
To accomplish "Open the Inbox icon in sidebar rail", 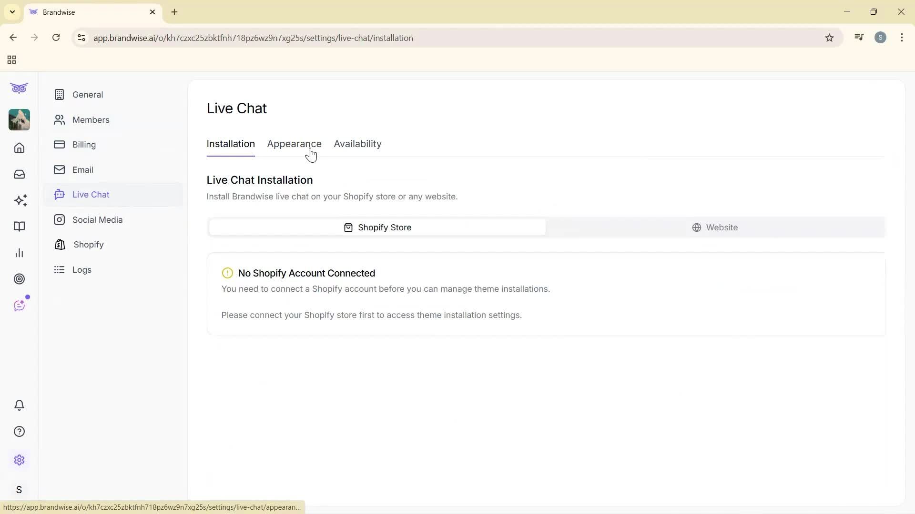I will (x=19, y=174).
